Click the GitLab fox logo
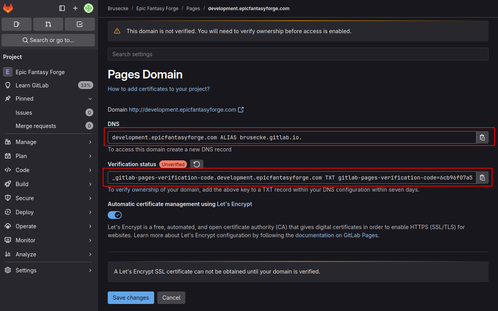Image resolution: width=498 pixels, height=311 pixels. [x=8, y=8]
